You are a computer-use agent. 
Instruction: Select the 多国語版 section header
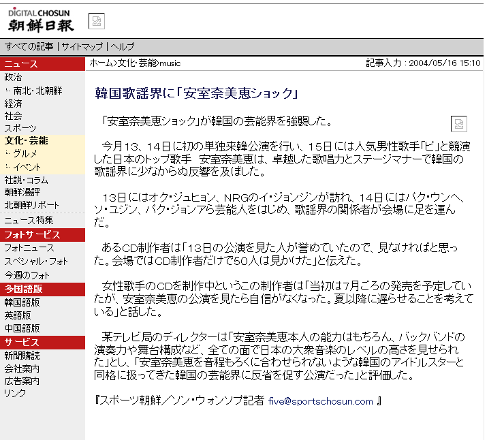(42, 289)
